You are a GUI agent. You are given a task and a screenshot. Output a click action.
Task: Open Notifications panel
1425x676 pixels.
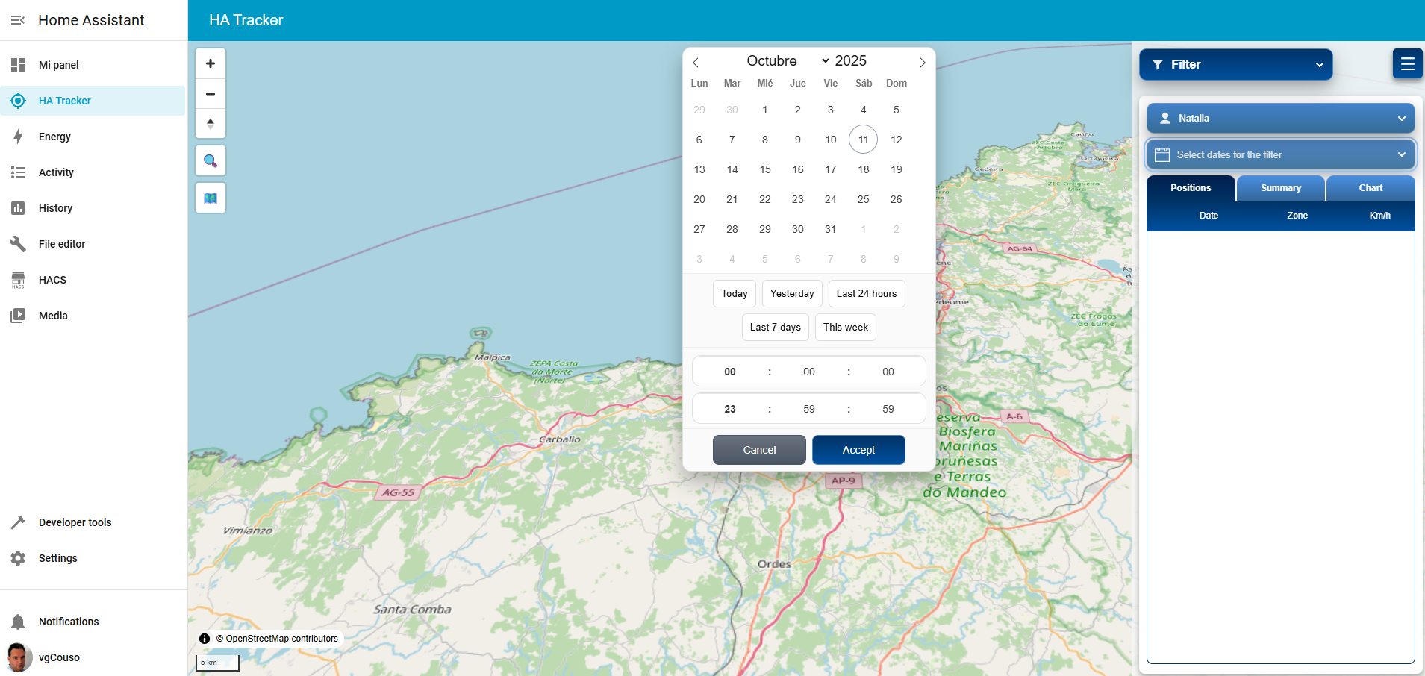tap(93, 622)
